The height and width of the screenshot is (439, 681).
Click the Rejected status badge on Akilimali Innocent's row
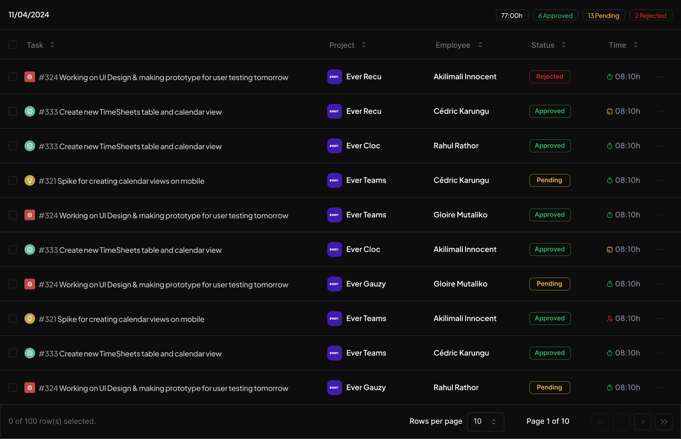click(550, 77)
